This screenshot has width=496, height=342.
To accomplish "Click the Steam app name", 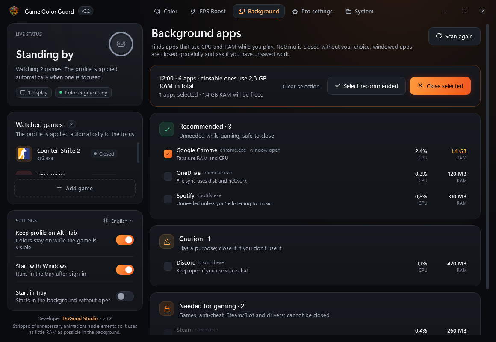I will [x=184, y=330].
